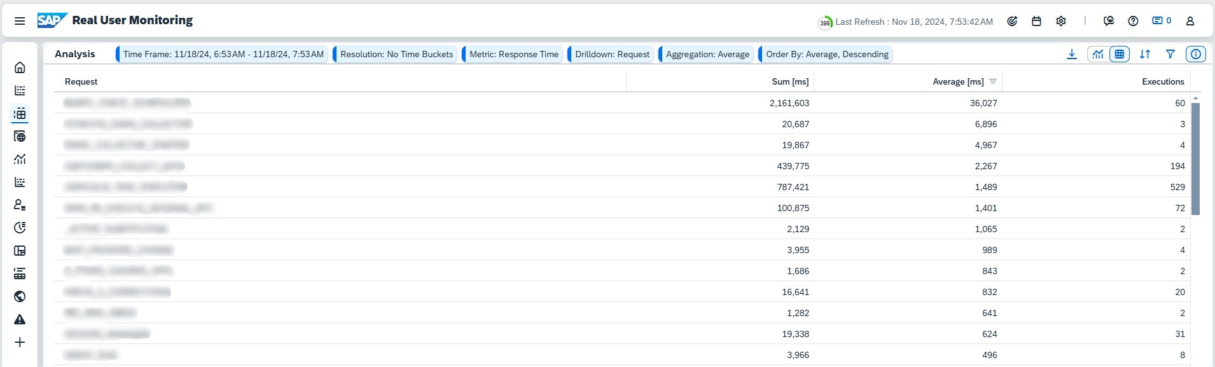Screen dimensions: 1215x367
Task: Open the globe icon in the sidebar
Action: pos(20,296)
